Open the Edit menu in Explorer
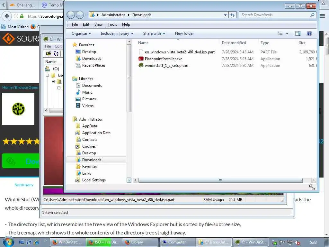 (x=86, y=24)
